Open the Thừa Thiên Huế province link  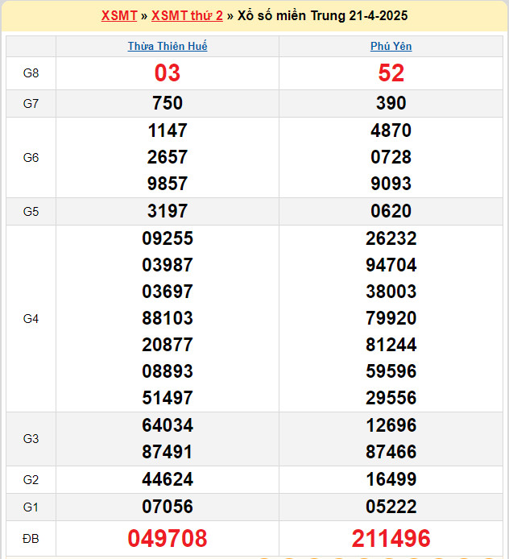coord(168,46)
